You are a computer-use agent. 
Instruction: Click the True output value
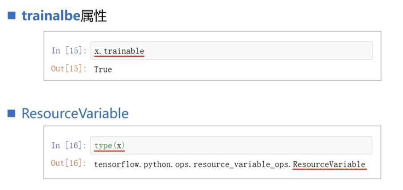[x=103, y=69]
